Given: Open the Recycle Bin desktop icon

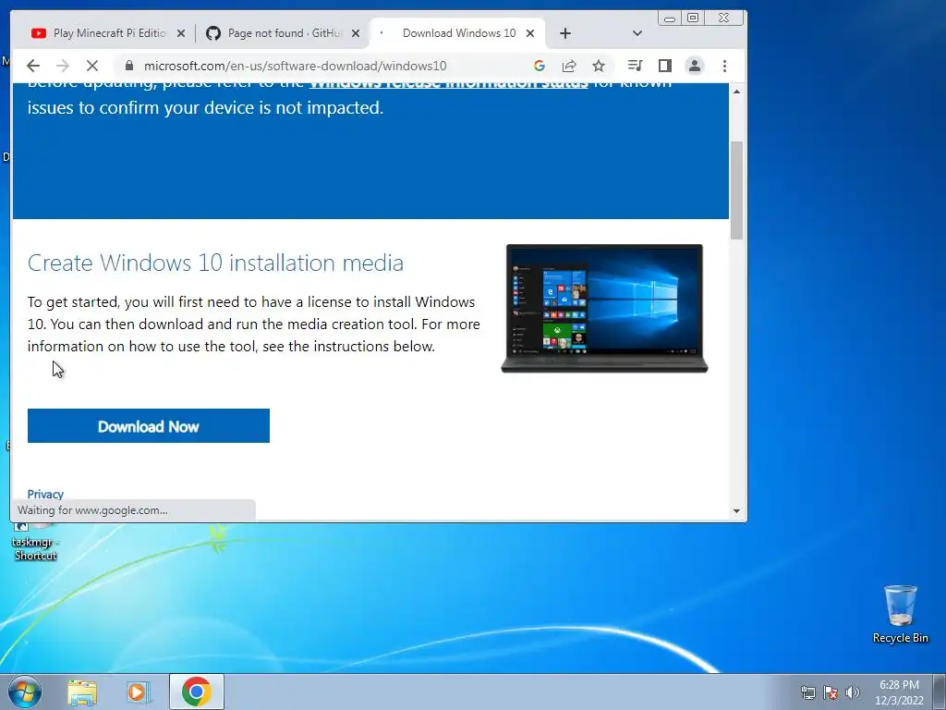Looking at the screenshot, I should 900,614.
